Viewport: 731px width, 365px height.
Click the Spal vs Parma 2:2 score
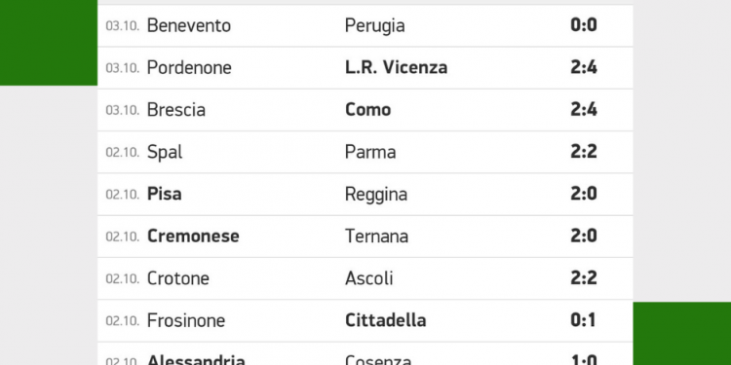[584, 152]
